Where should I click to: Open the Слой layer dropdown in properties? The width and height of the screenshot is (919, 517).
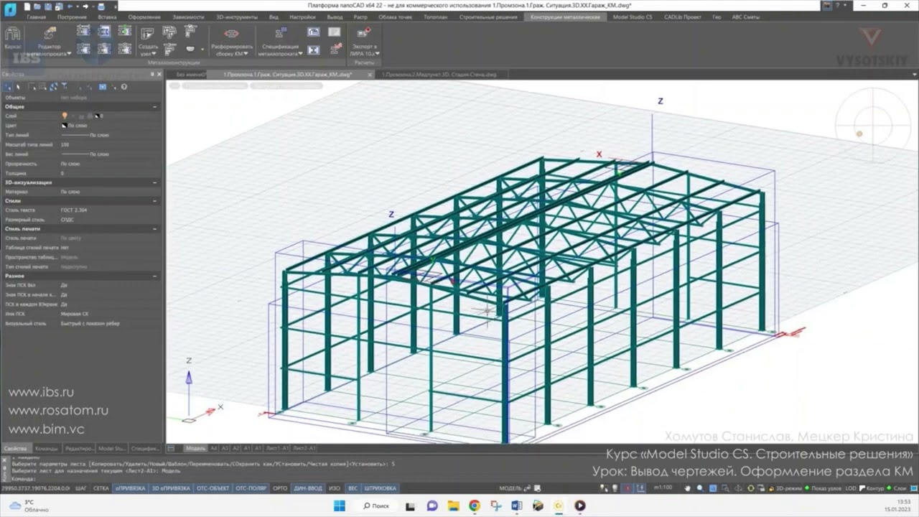coord(111,116)
